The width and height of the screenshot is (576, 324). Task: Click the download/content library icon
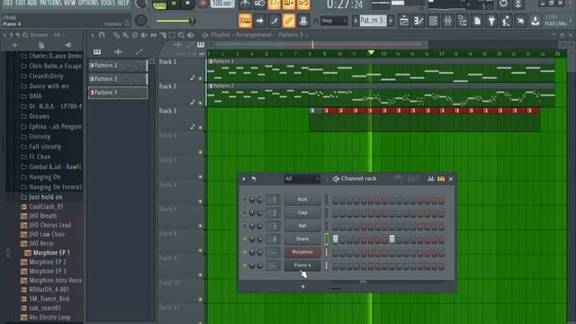pyautogui.click(x=535, y=21)
